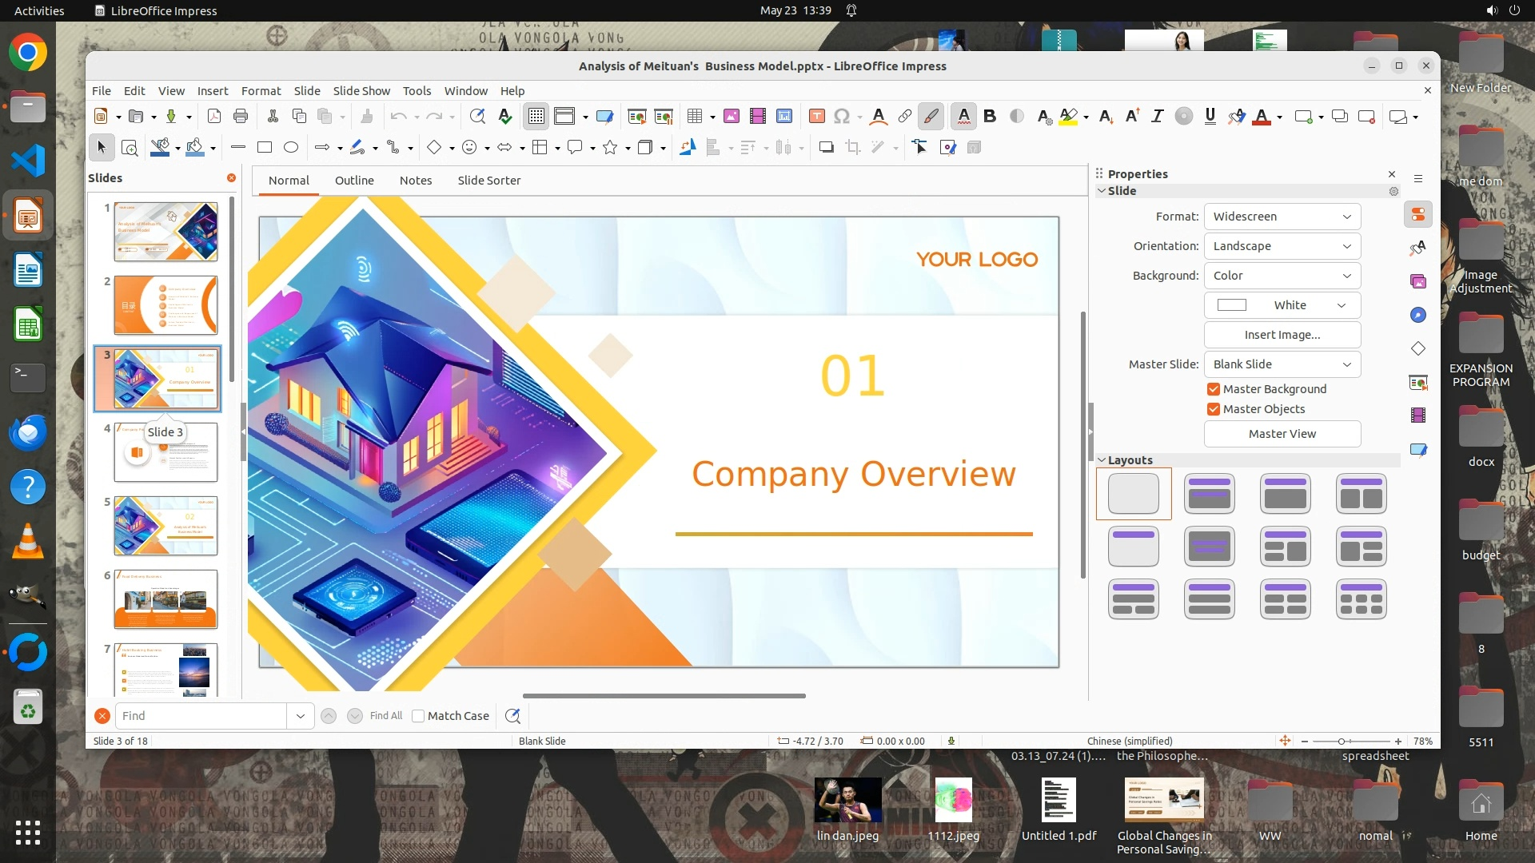Click the Italic formatting icon
Viewport: 1535px width, 863px height.
[1157, 117]
